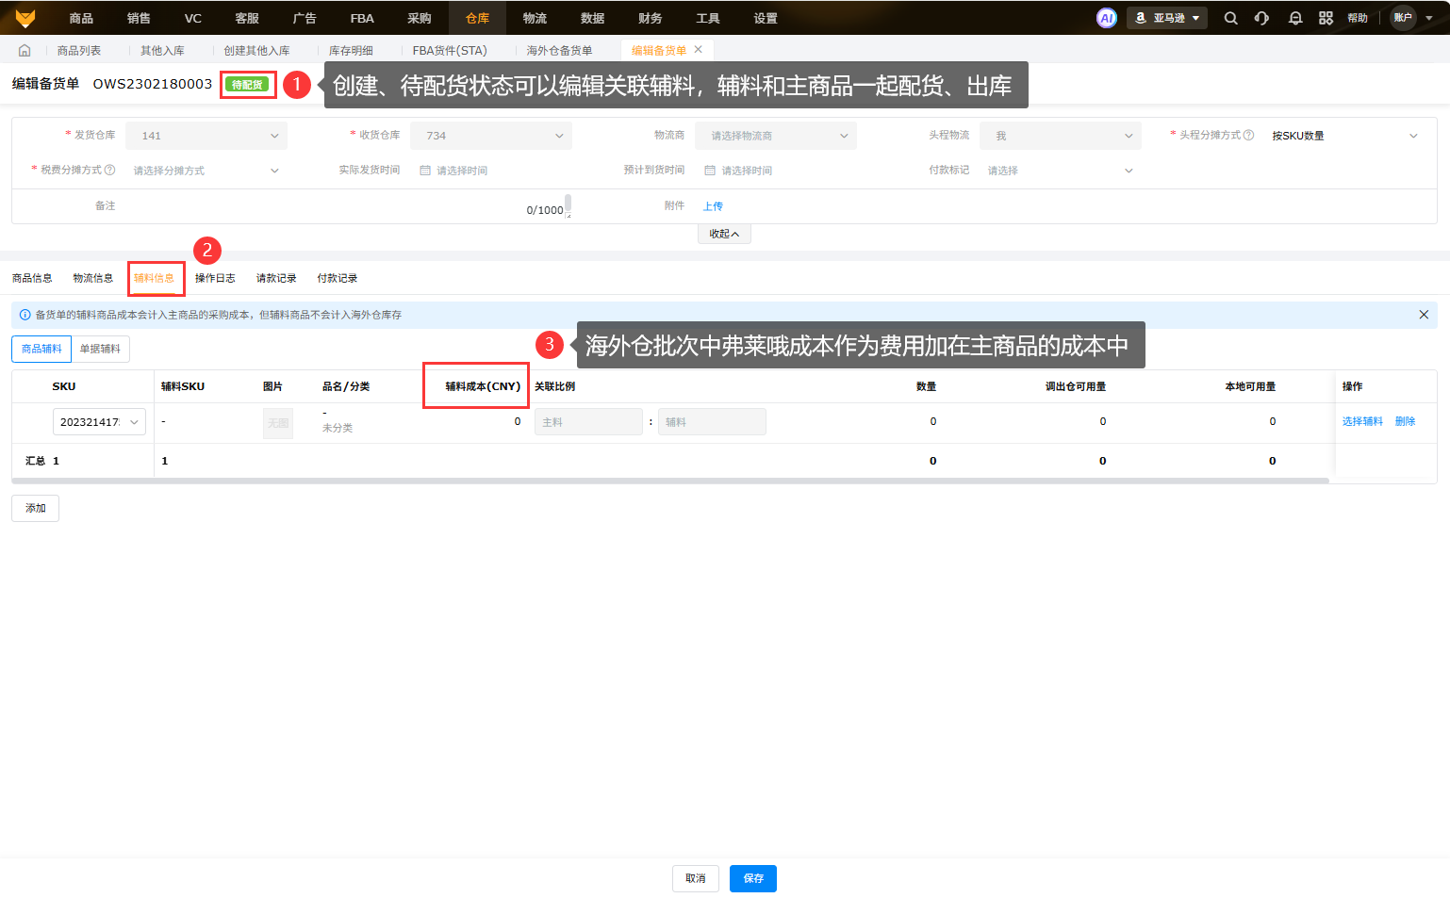This screenshot has height=898, width=1450.
Task: Click the 待配货 status badge
Action: pos(248,85)
